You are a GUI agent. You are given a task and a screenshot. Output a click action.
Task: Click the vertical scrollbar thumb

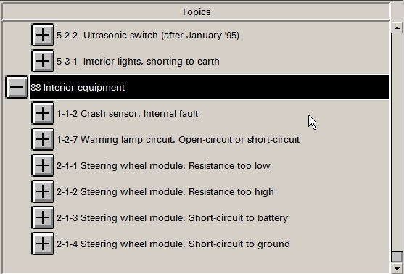[x=397, y=257]
